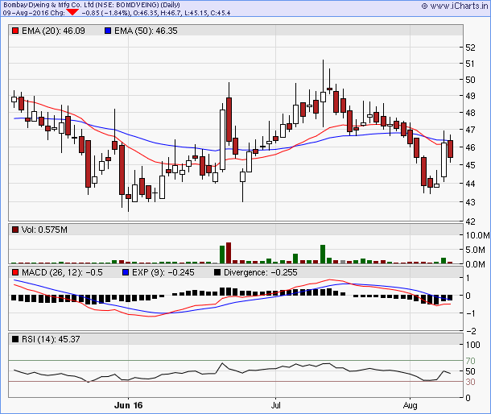Click the price axis label 42
Screen dimensions: 491x414
(x=470, y=221)
